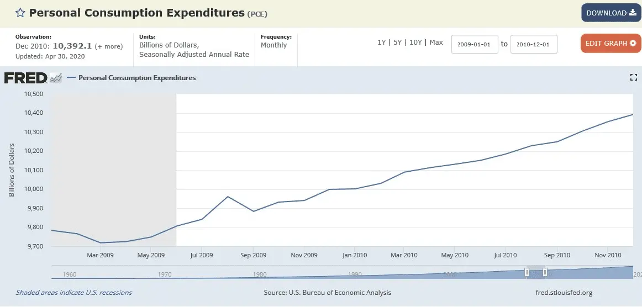Show the Max date range
Image resolution: width=642 pixels, height=307 pixels.
[x=436, y=43]
